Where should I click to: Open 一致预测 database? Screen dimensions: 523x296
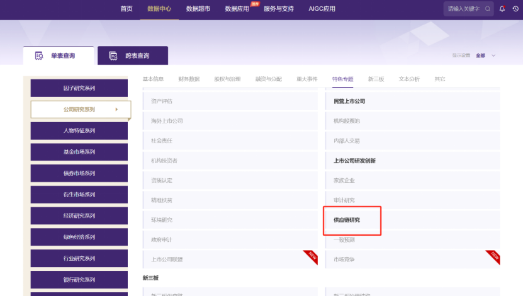pos(413,239)
